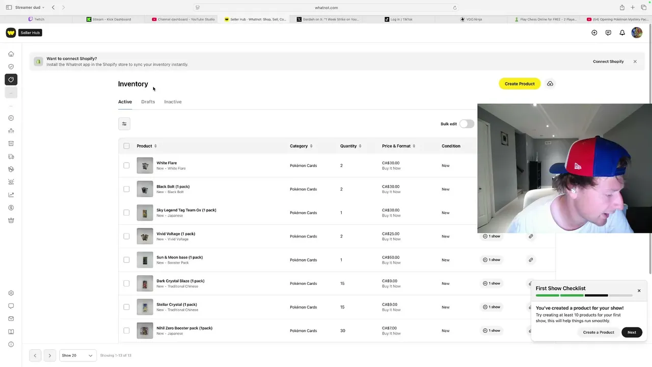Viewport: 652px width, 367px height.
Task: Open the envelope mail icon in sidebar
Action: [x=11, y=319]
